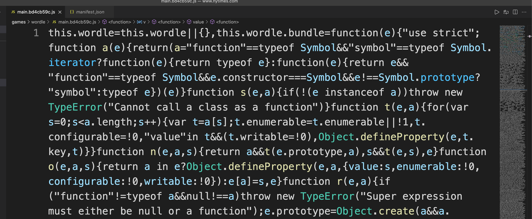
Task: Select the value breadcrumb symbol
Action: point(198,22)
